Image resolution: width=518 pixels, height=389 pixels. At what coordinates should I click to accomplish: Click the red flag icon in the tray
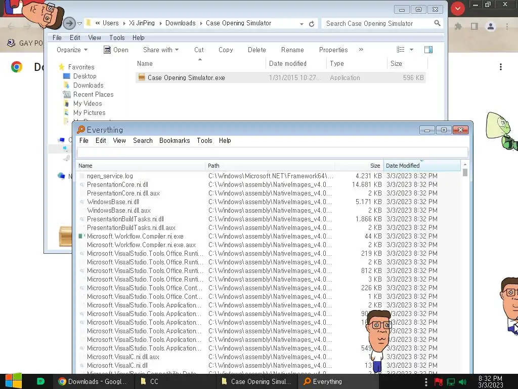[x=439, y=382]
